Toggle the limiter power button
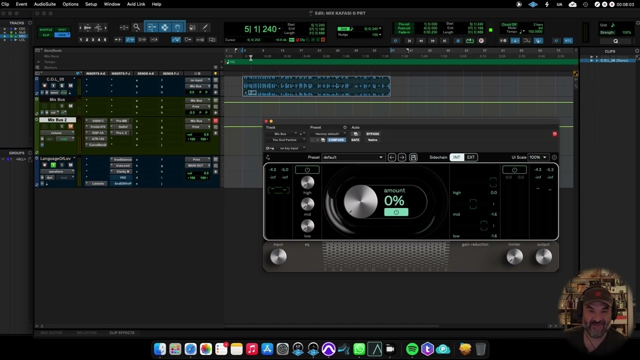 (x=514, y=170)
